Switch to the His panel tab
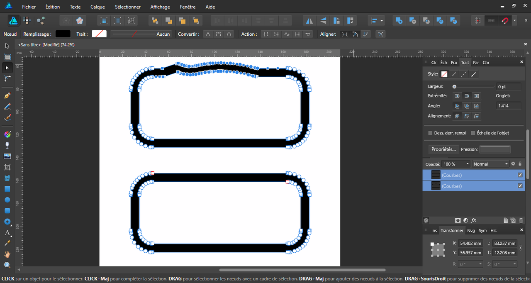Screen dimensions: 531x283 (x=493, y=230)
